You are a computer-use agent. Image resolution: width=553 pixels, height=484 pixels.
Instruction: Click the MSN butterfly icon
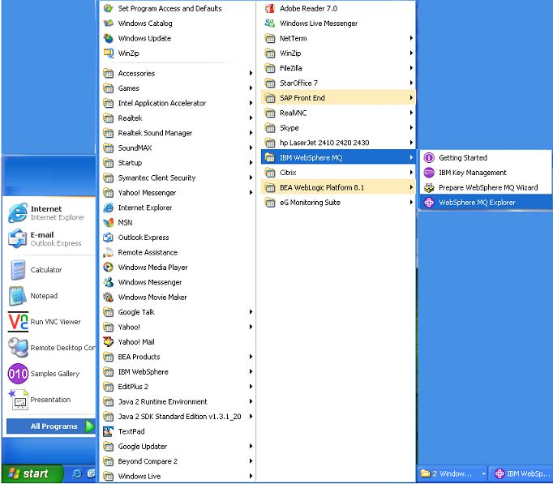tap(109, 223)
